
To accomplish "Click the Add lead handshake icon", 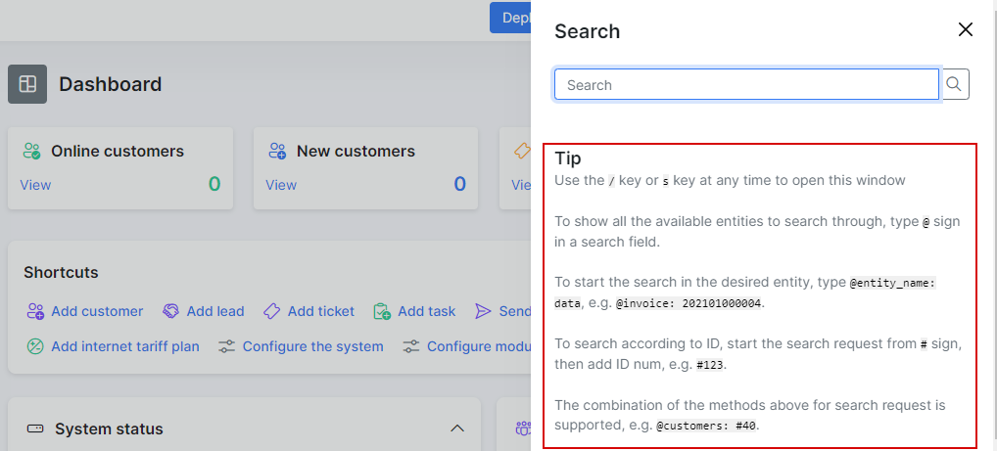I will (x=171, y=311).
